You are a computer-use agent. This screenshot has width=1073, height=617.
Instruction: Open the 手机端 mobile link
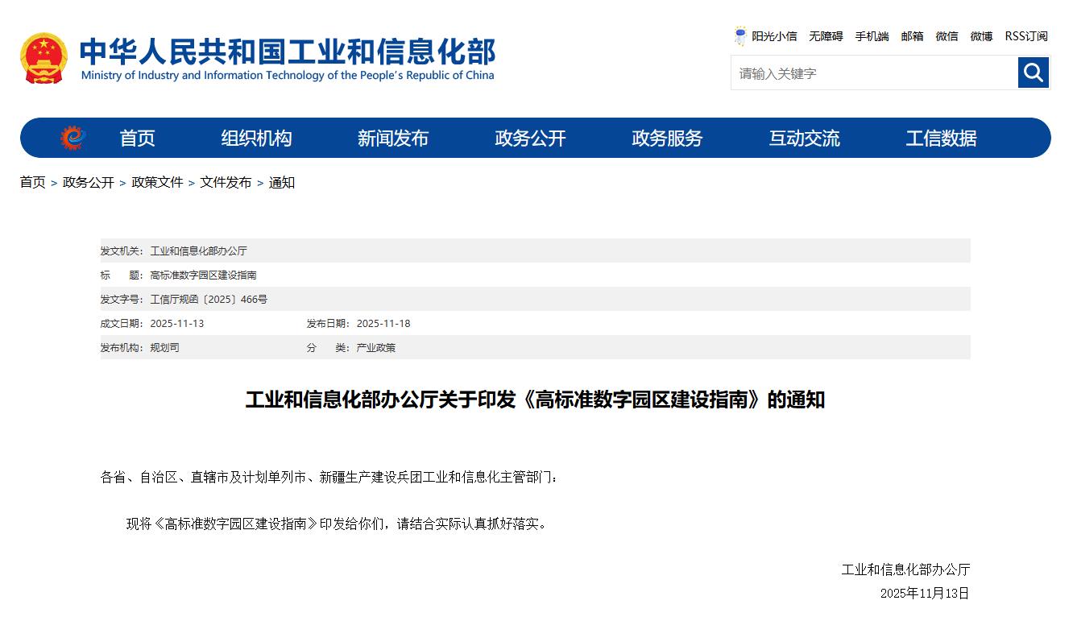point(872,36)
